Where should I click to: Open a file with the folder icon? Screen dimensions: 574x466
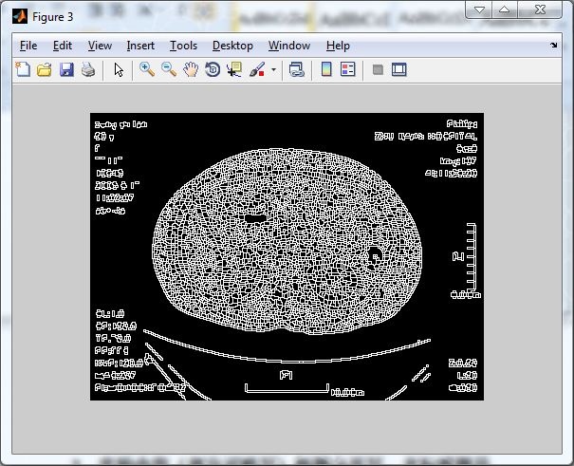(x=45, y=69)
